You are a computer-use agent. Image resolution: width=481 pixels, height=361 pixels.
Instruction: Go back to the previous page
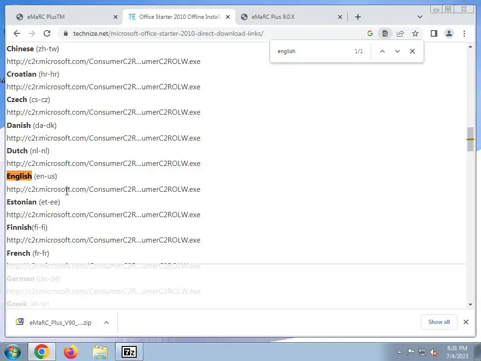[x=17, y=33]
